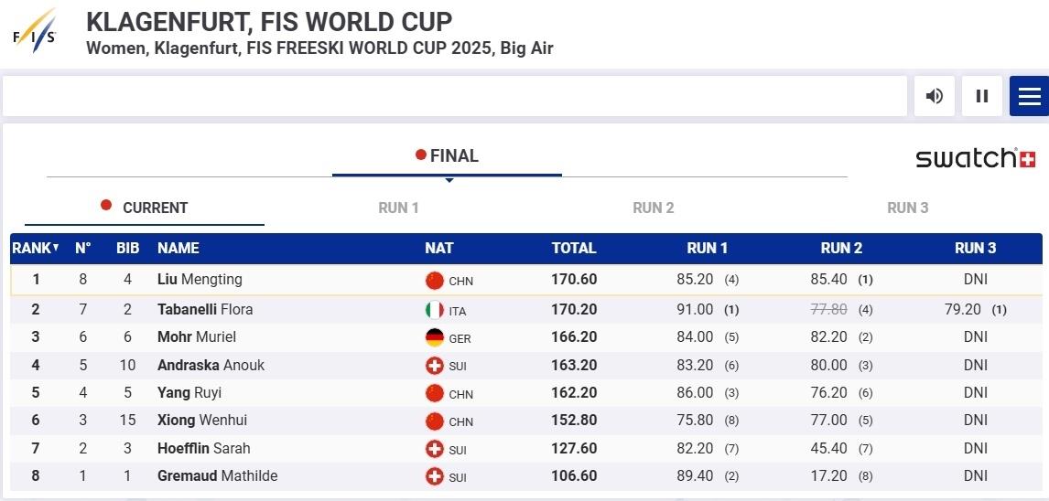Expand the FINAL phase selector
This screenshot has height=501, width=1049.
point(448,156)
